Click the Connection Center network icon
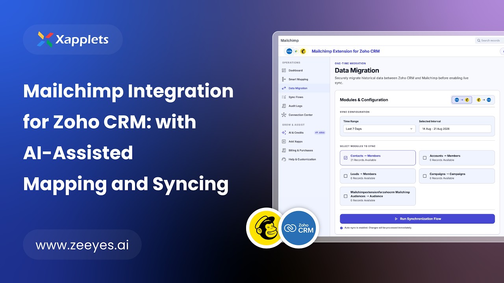This screenshot has width=504, height=283. pos(284,115)
